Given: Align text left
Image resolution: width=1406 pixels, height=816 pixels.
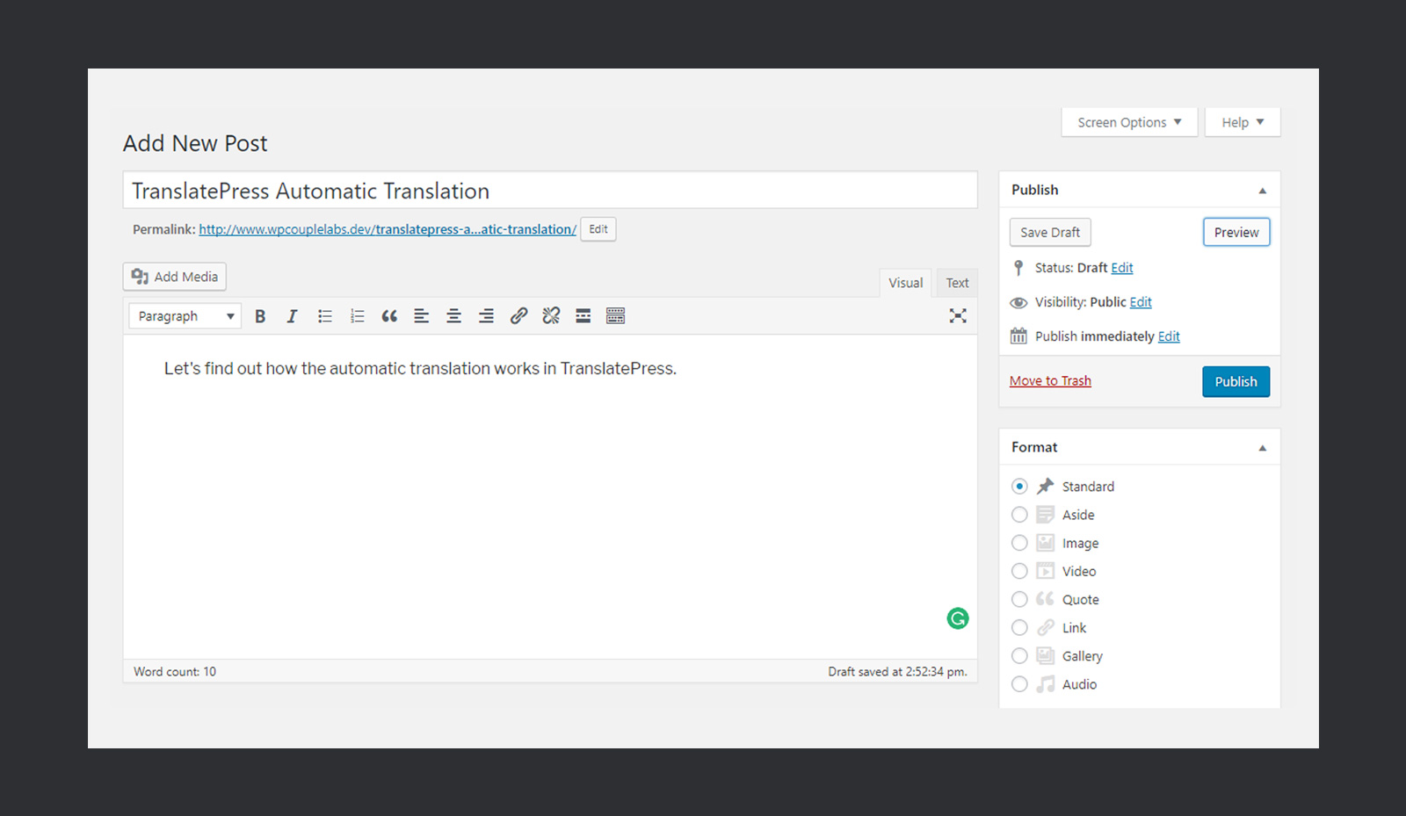Looking at the screenshot, I should tap(422, 316).
